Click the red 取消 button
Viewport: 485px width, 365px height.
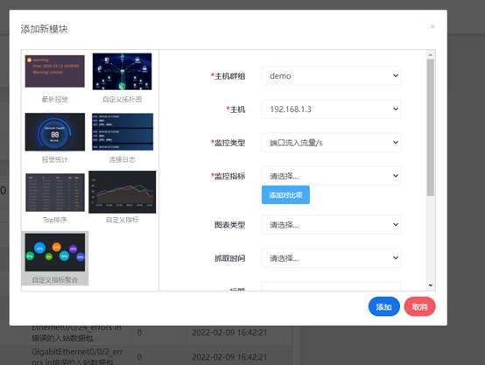tap(419, 306)
